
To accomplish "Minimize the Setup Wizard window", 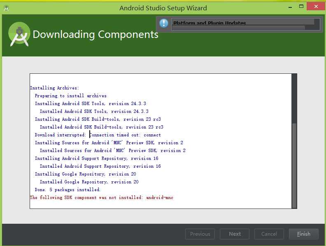I will pyautogui.click(x=290, y=7).
